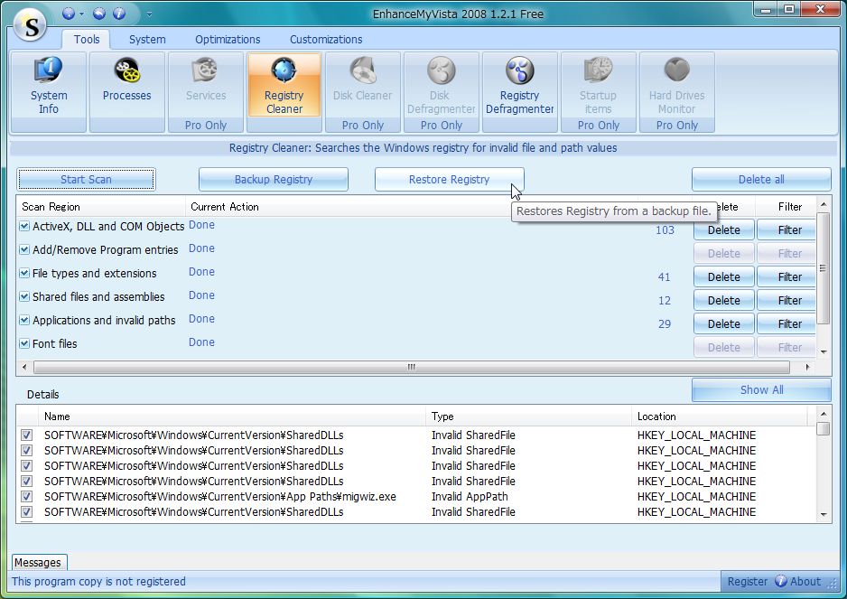Click Delete for File types and extensions
Viewport: 847px width, 599px height.
pos(724,276)
